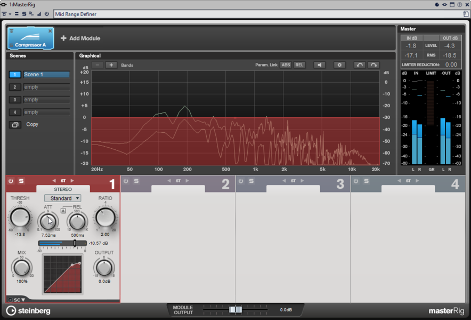This screenshot has width=471, height=320.
Task: Solo band 2
Action: tap(136, 181)
